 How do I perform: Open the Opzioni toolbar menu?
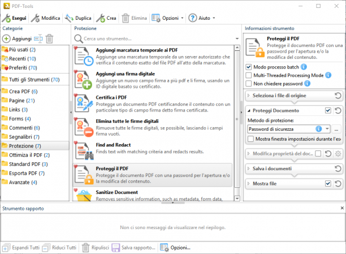pos(167,18)
